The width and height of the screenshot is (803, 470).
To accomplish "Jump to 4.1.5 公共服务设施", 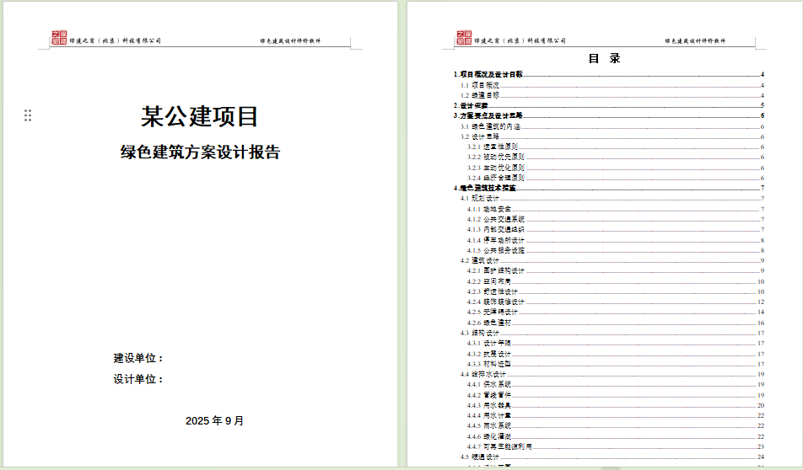I will click(616, 251).
